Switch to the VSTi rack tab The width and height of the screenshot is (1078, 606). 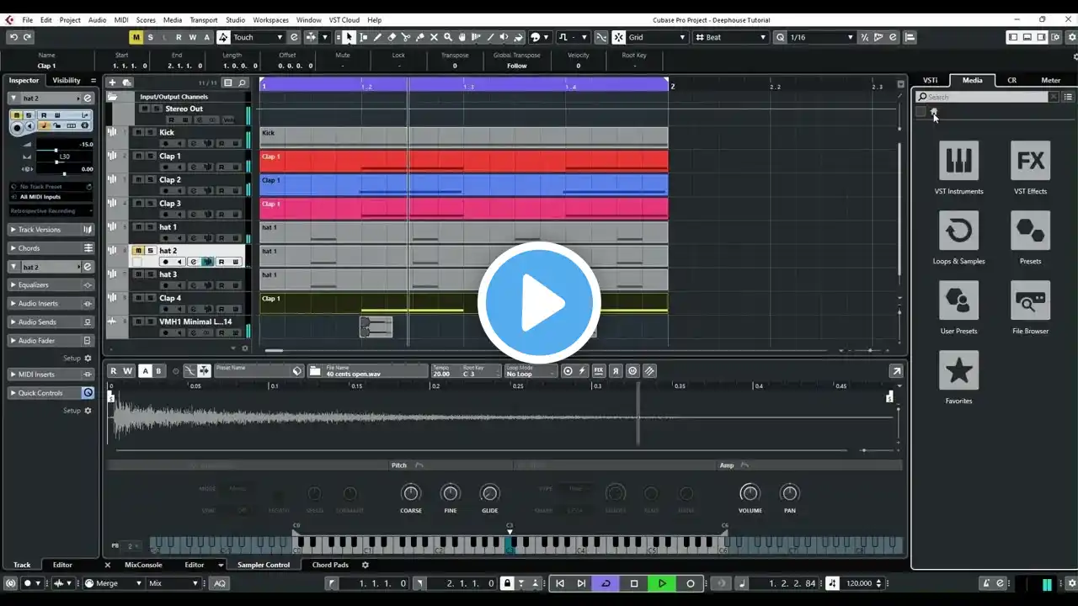[x=931, y=80]
